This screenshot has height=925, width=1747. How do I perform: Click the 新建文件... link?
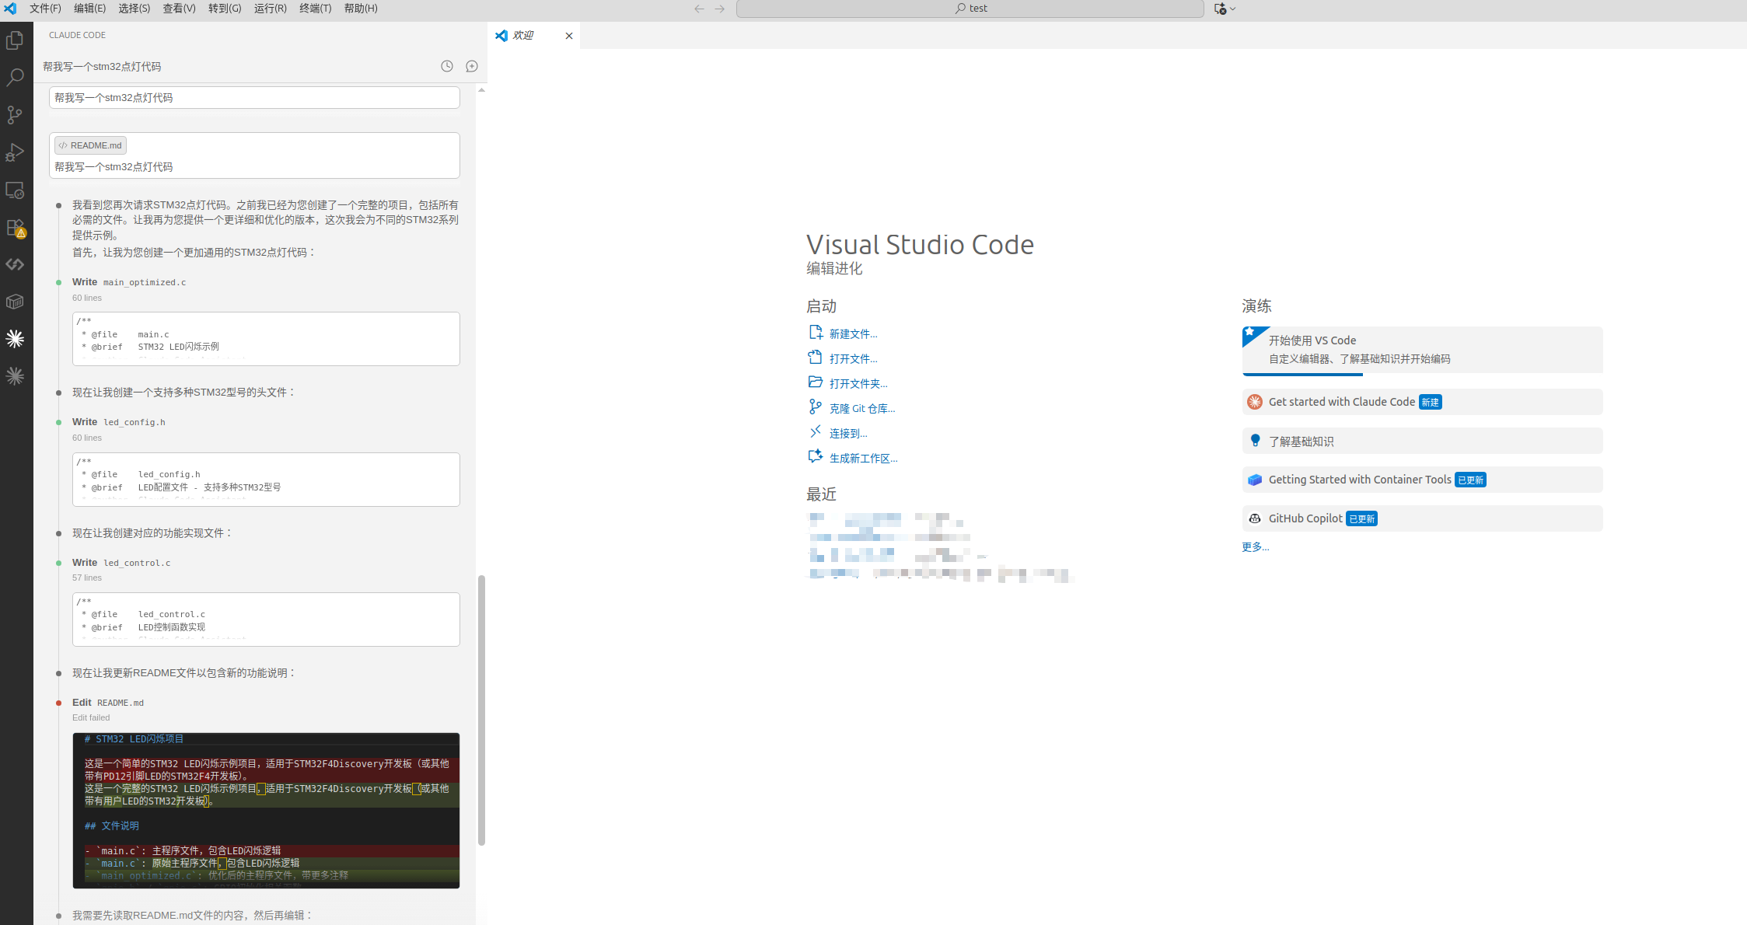click(852, 334)
